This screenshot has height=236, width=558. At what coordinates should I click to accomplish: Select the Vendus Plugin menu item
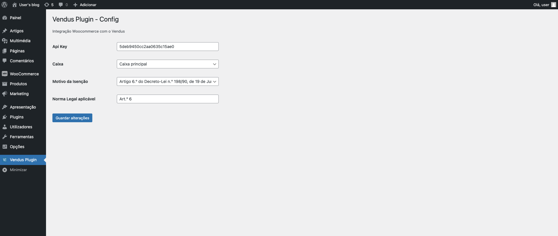click(23, 160)
